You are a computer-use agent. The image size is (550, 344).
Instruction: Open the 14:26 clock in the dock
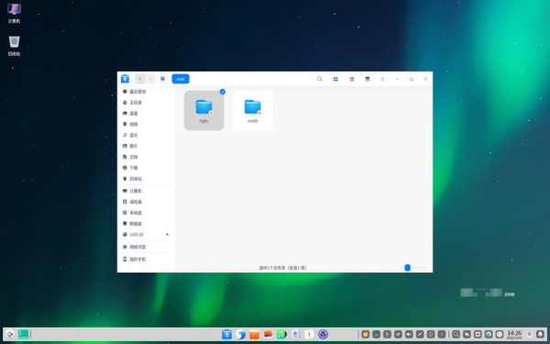(514, 334)
